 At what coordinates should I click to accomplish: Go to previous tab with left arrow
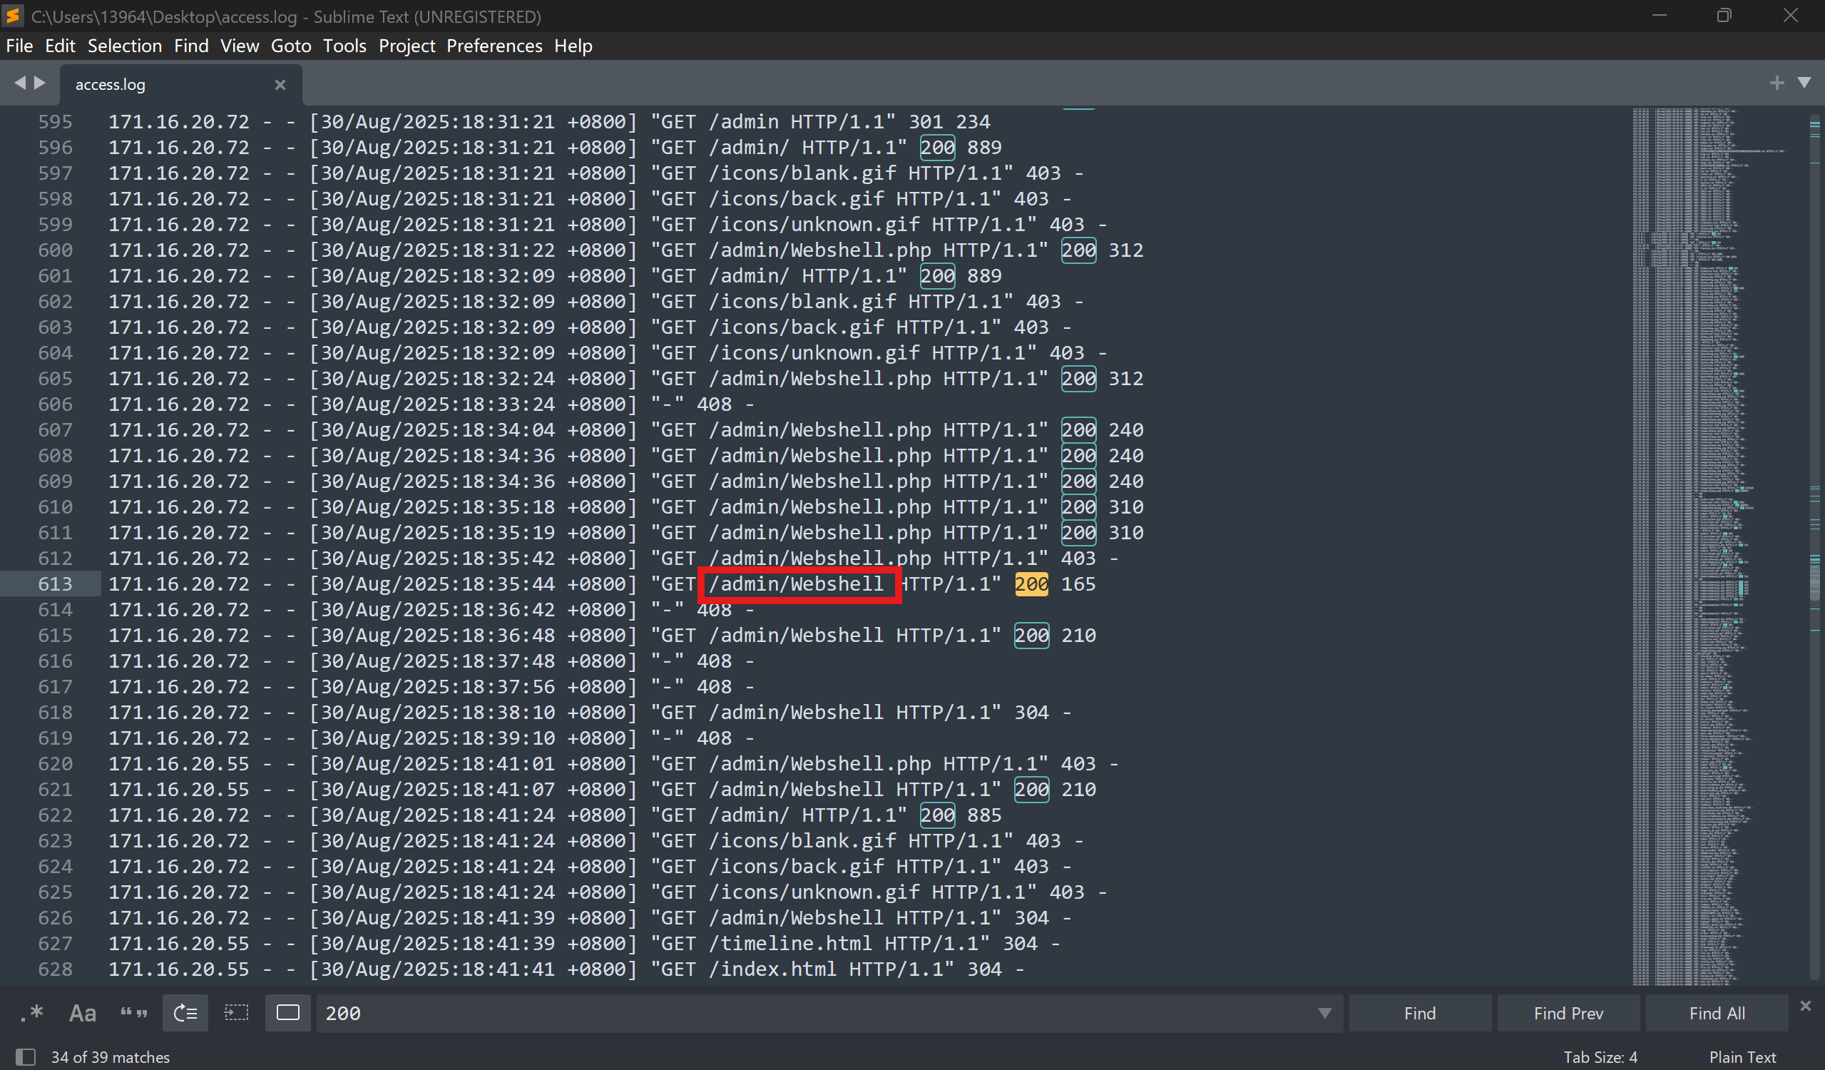point(20,83)
